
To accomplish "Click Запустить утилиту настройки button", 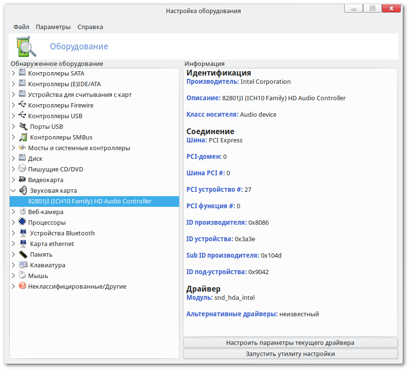I will point(290,354).
